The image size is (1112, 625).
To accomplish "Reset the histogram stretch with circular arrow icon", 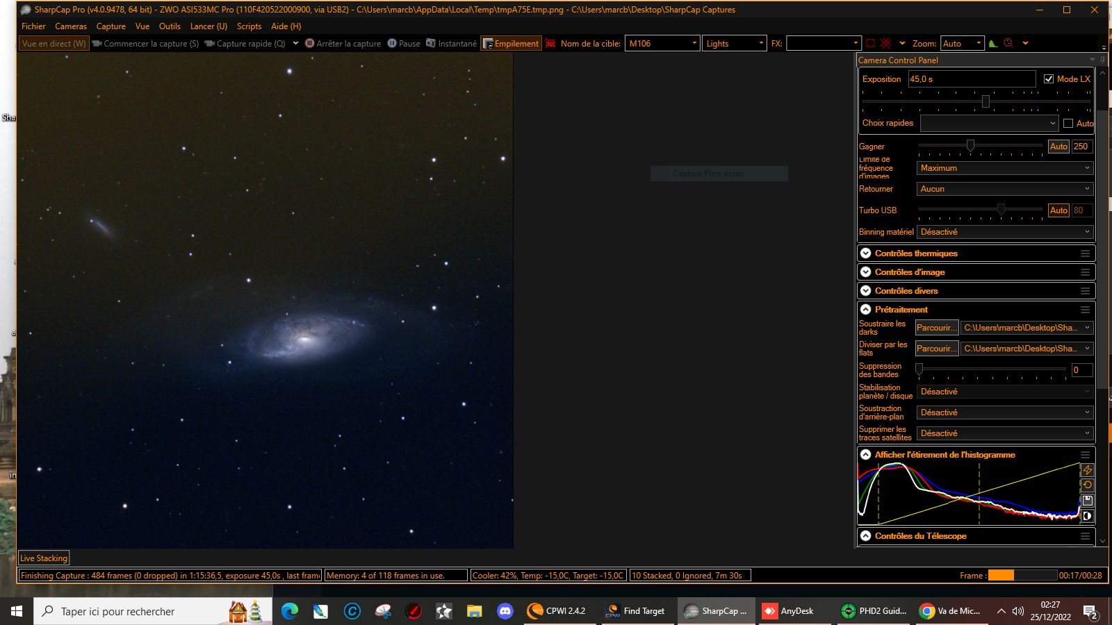I will click(x=1088, y=485).
